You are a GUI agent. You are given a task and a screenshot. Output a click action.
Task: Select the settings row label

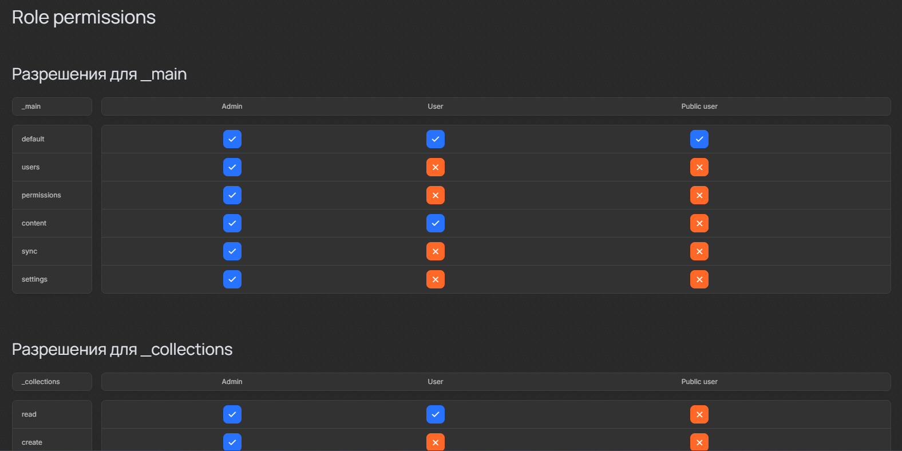[x=34, y=279]
